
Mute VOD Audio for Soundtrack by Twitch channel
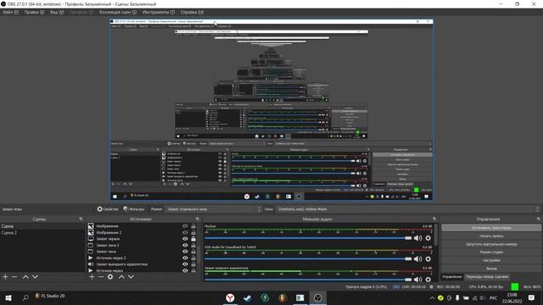click(x=418, y=258)
